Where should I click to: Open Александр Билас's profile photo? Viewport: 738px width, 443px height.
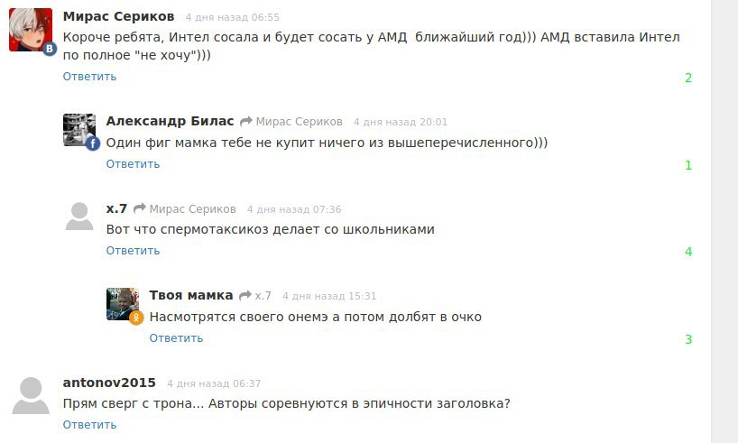[78, 129]
